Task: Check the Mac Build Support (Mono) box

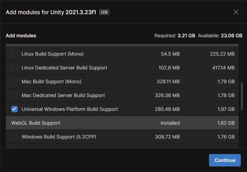Action: tap(15, 82)
